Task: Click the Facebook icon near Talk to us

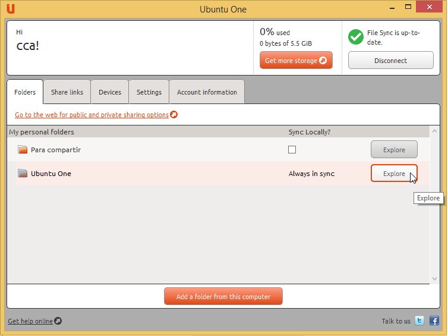Action: (x=434, y=321)
